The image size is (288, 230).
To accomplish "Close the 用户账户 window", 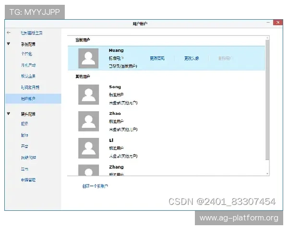I will click(x=278, y=23).
